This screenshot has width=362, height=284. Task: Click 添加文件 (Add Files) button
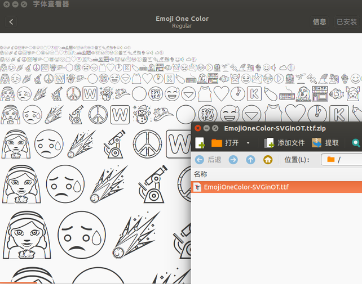coord(285,143)
